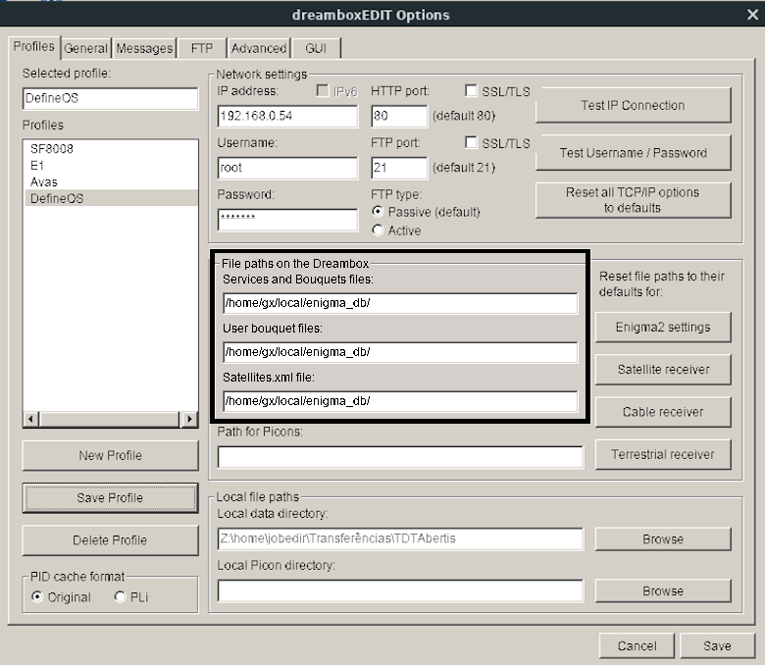This screenshot has width=765, height=665.
Task: Click the right arrow of profiles scrollbar
Action: click(x=189, y=419)
